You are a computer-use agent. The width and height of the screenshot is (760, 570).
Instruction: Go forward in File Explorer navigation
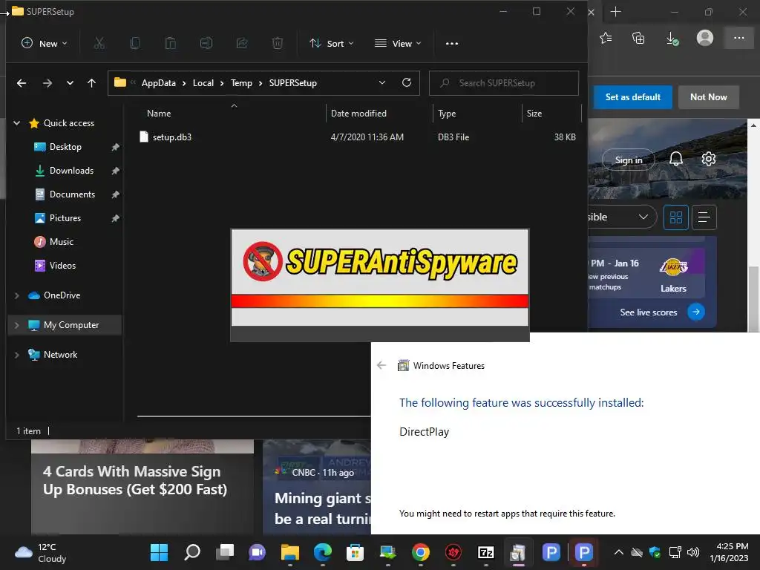[47, 83]
